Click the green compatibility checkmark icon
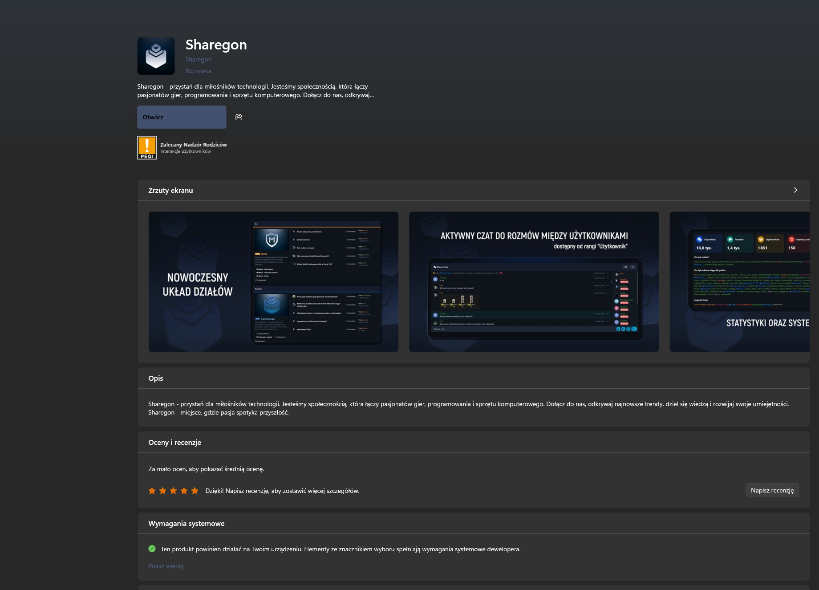This screenshot has height=590, width=819. [152, 549]
